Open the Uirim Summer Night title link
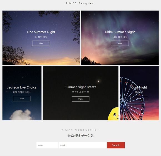This screenshot has height=156, width=161. [120, 32]
